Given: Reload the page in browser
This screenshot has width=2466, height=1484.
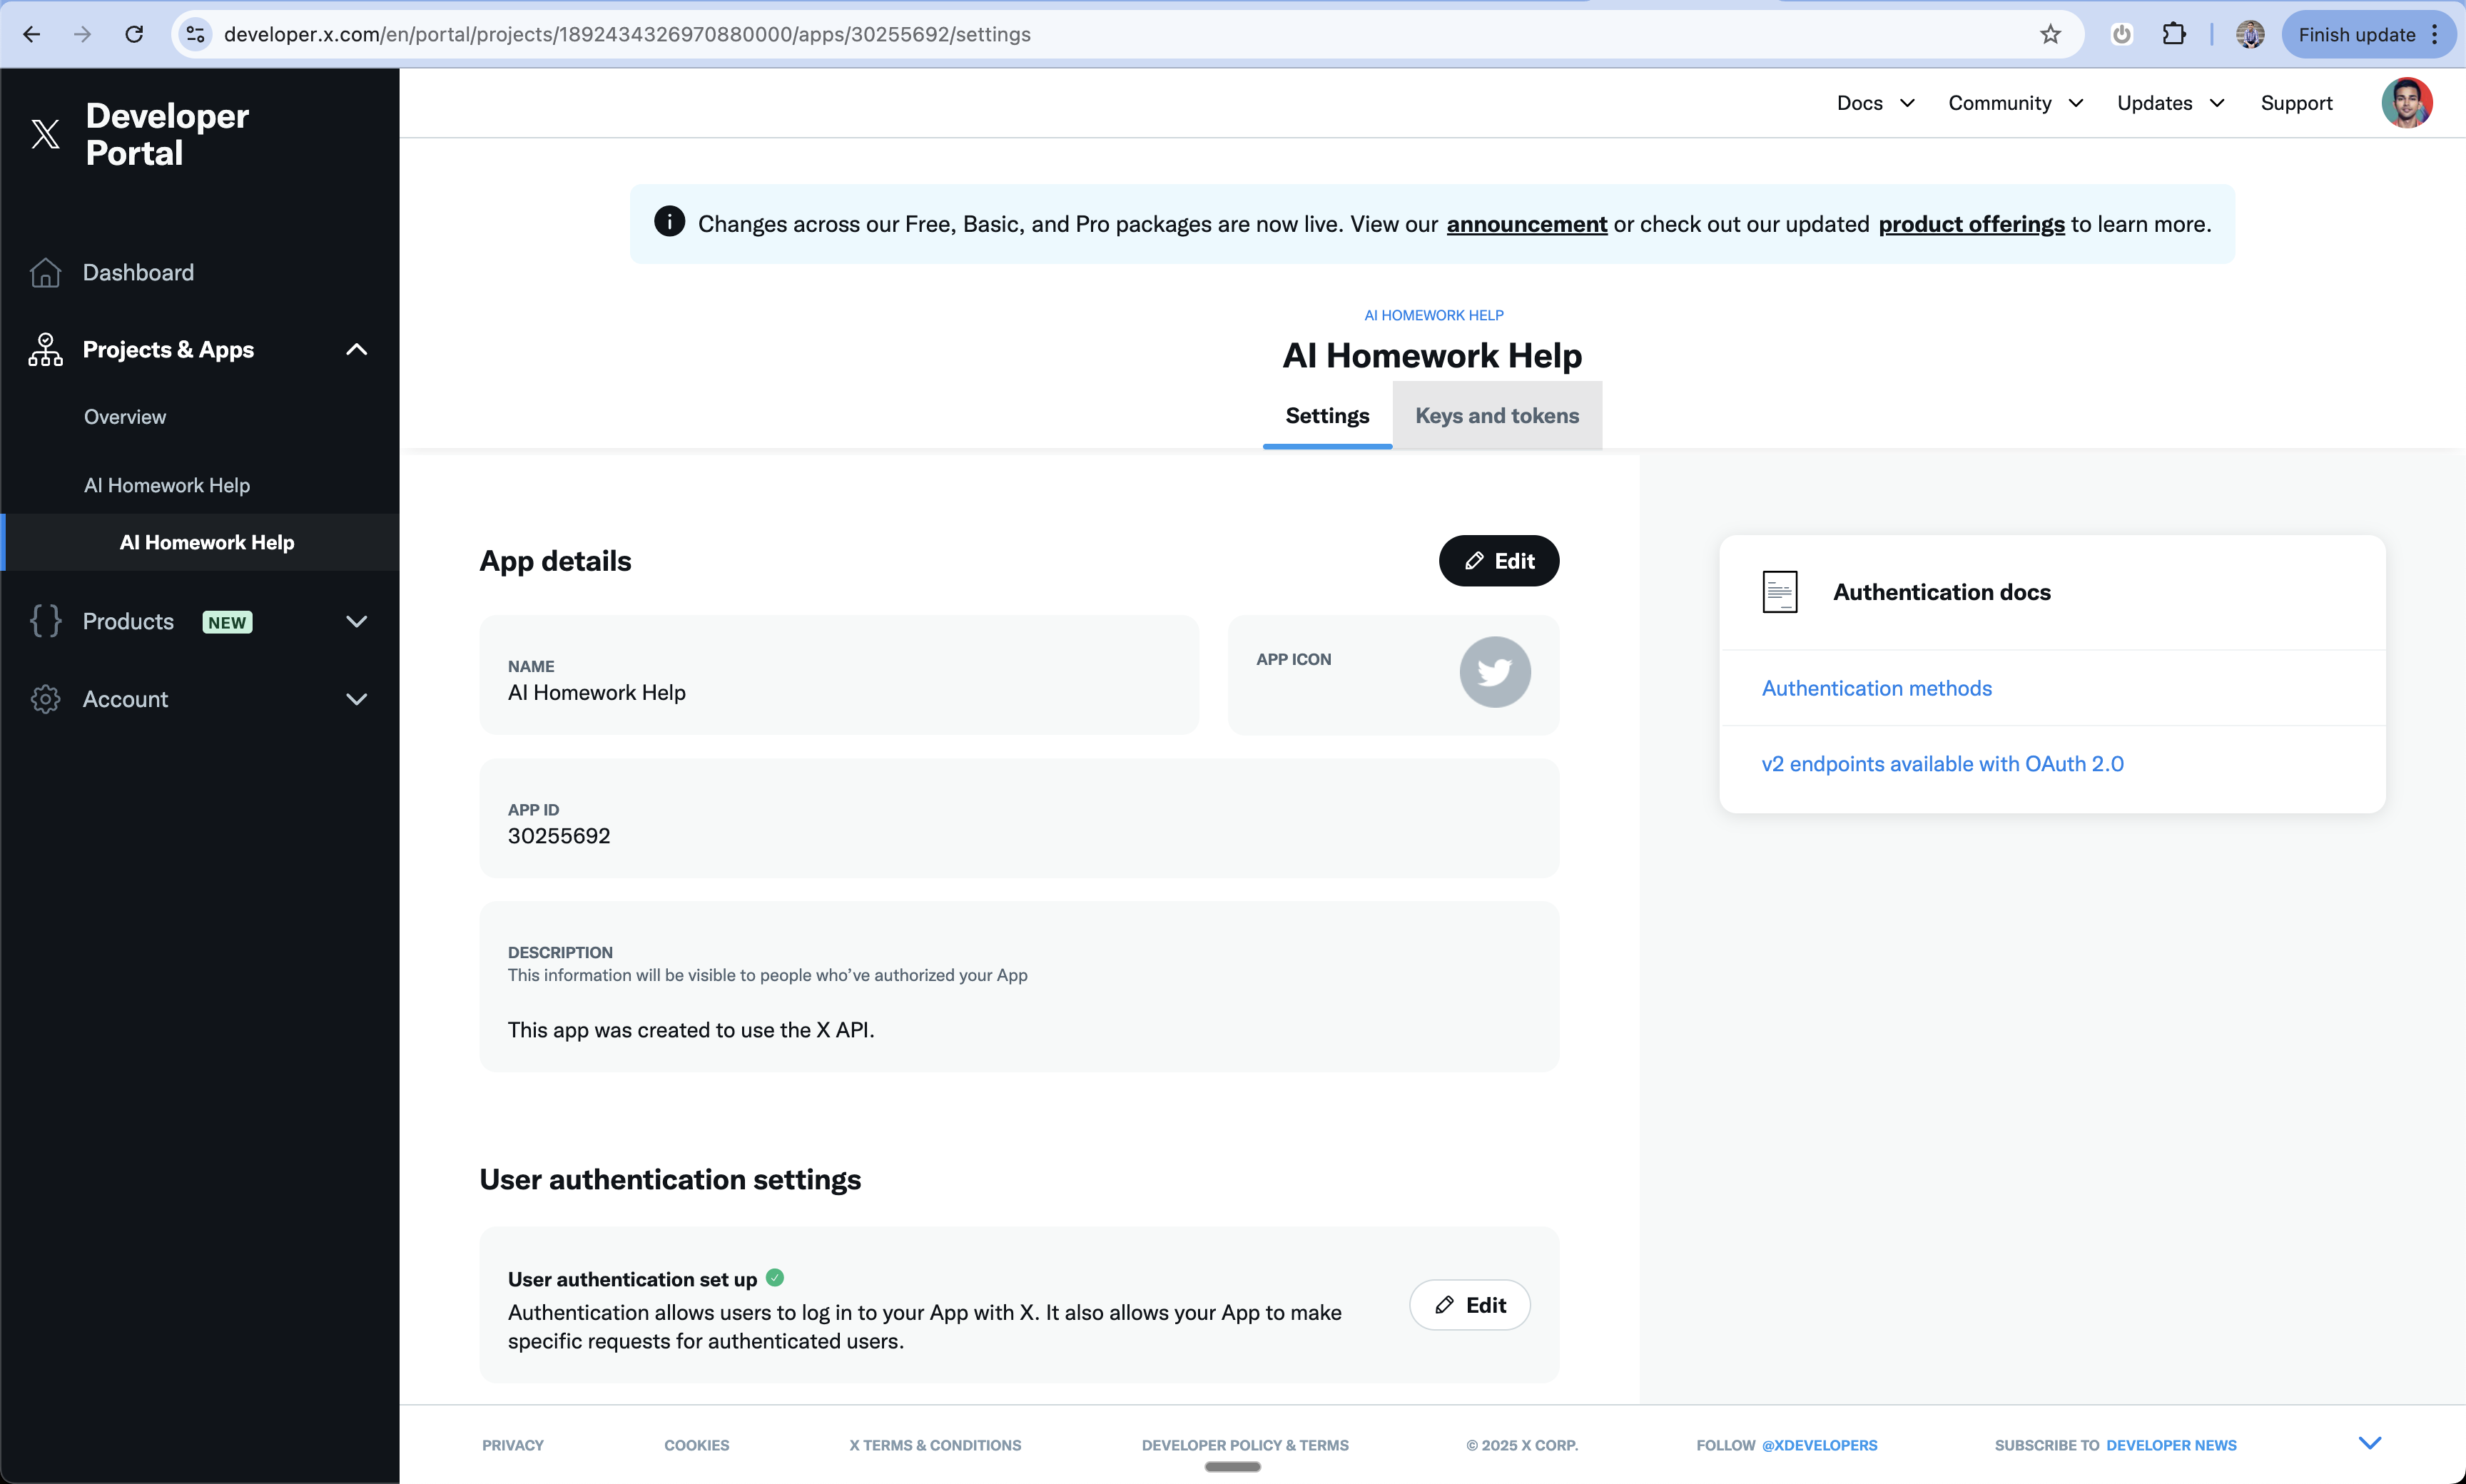Looking at the screenshot, I should click(x=134, y=34).
